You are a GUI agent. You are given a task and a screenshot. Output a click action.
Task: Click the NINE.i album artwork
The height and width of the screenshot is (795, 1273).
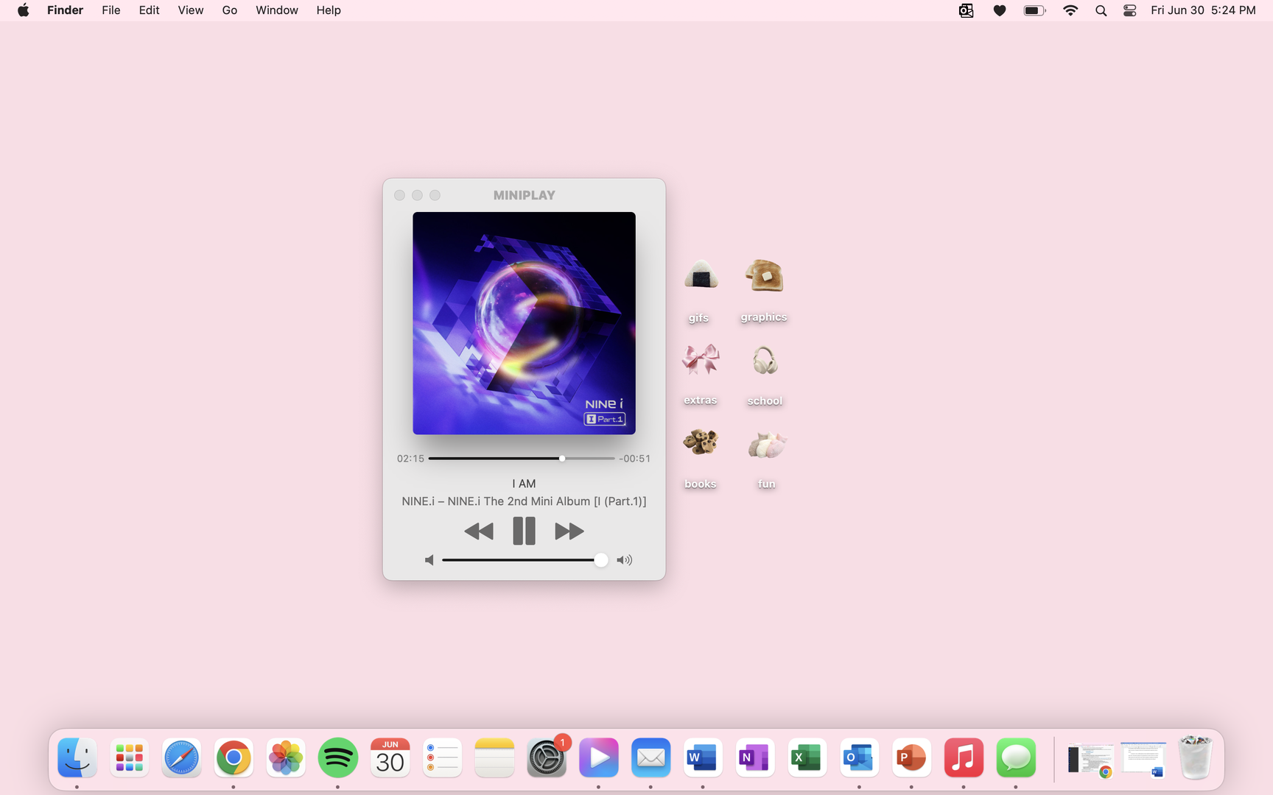coord(524,323)
